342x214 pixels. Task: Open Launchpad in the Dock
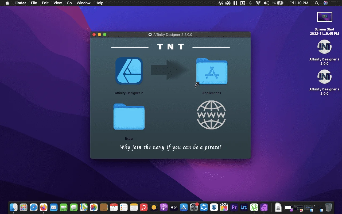(24, 207)
